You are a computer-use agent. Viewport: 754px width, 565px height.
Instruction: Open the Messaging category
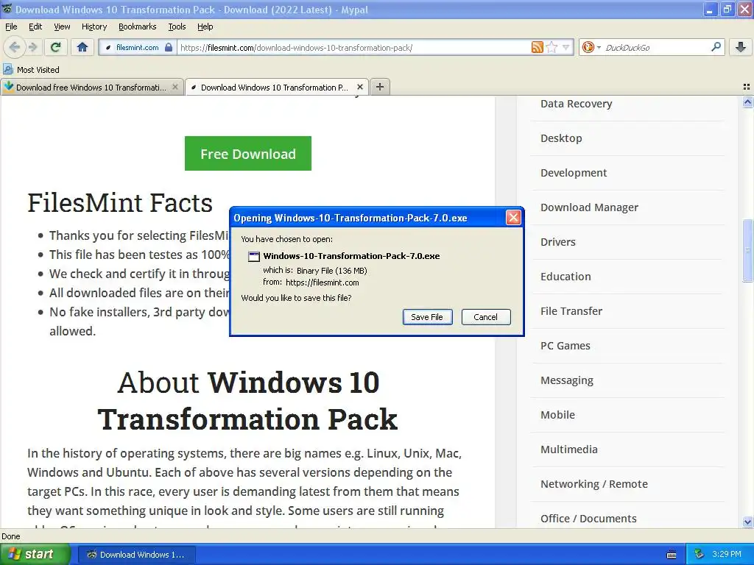(567, 380)
